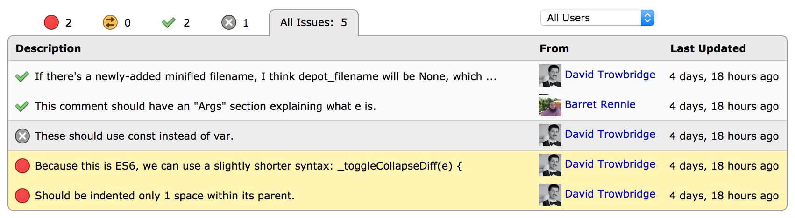
Task: Click red open icon on ES6 syntax issue
Action: (x=22, y=166)
